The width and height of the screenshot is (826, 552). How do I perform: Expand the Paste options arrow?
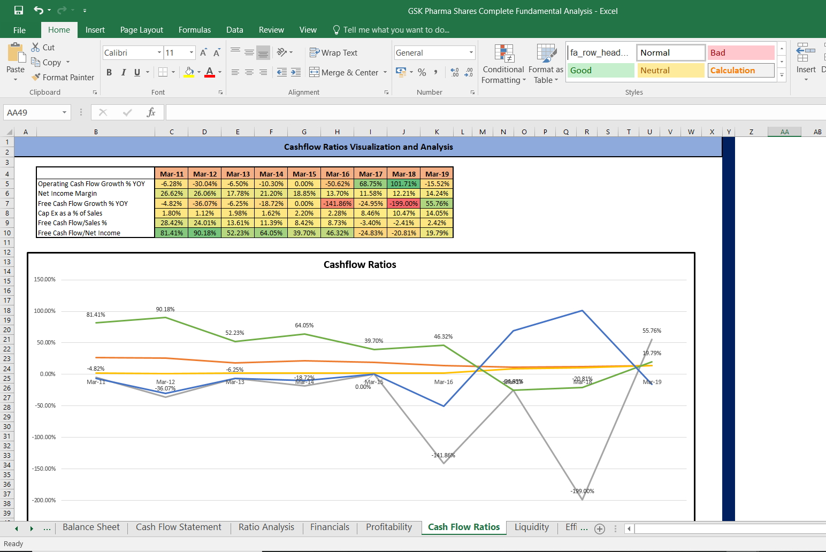tap(16, 80)
